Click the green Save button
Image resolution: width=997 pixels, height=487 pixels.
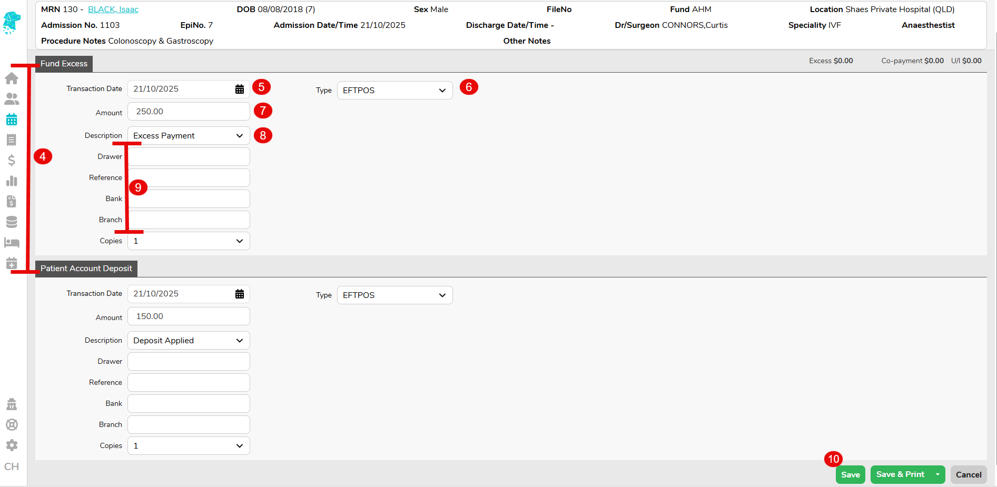coord(850,475)
